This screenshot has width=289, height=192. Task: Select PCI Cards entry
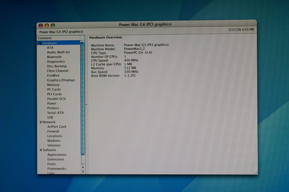click(54, 94)
